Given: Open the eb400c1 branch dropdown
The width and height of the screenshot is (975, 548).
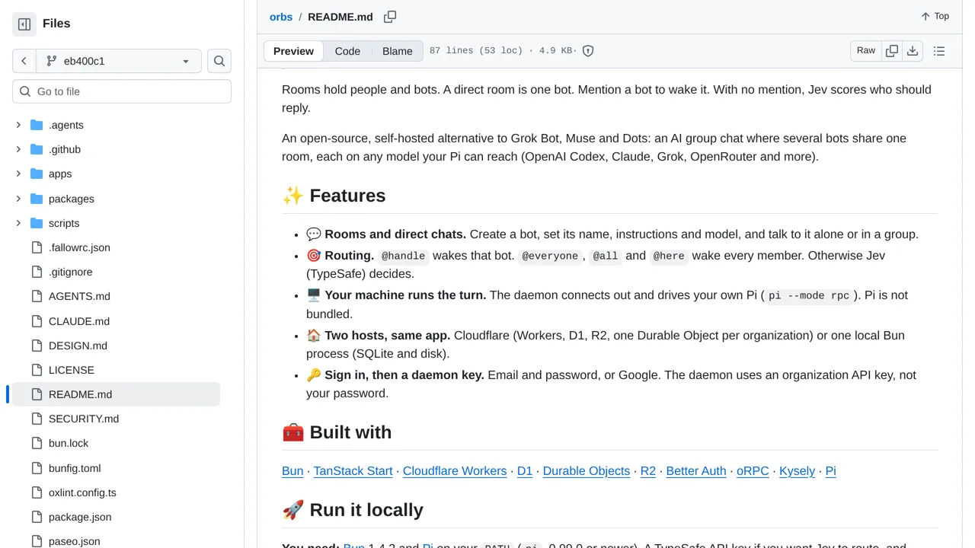Looking at the screenshot, I should coord(119,61).
